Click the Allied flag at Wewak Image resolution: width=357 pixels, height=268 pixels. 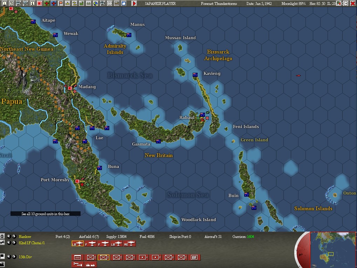tap(55, 35)
